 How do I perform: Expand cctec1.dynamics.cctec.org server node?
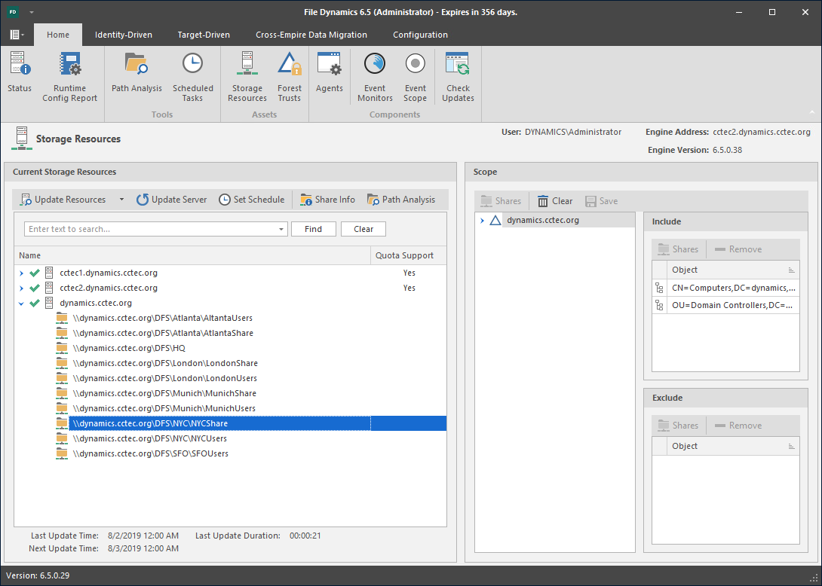coord(22,273)
